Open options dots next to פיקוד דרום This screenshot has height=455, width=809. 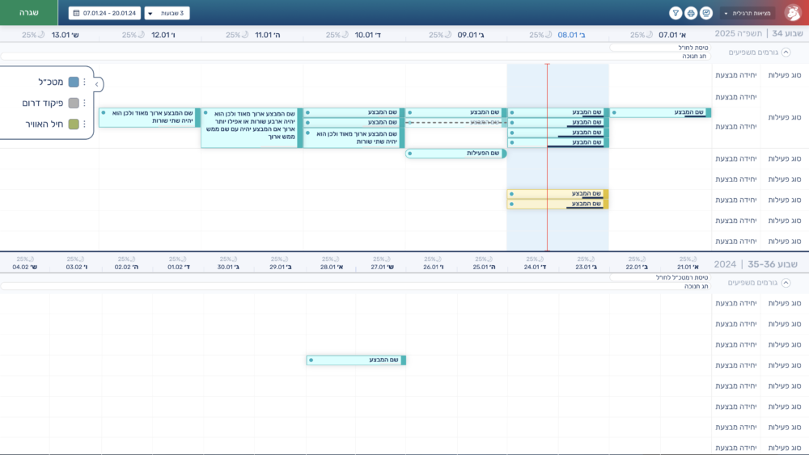click(x=85, y=103)
